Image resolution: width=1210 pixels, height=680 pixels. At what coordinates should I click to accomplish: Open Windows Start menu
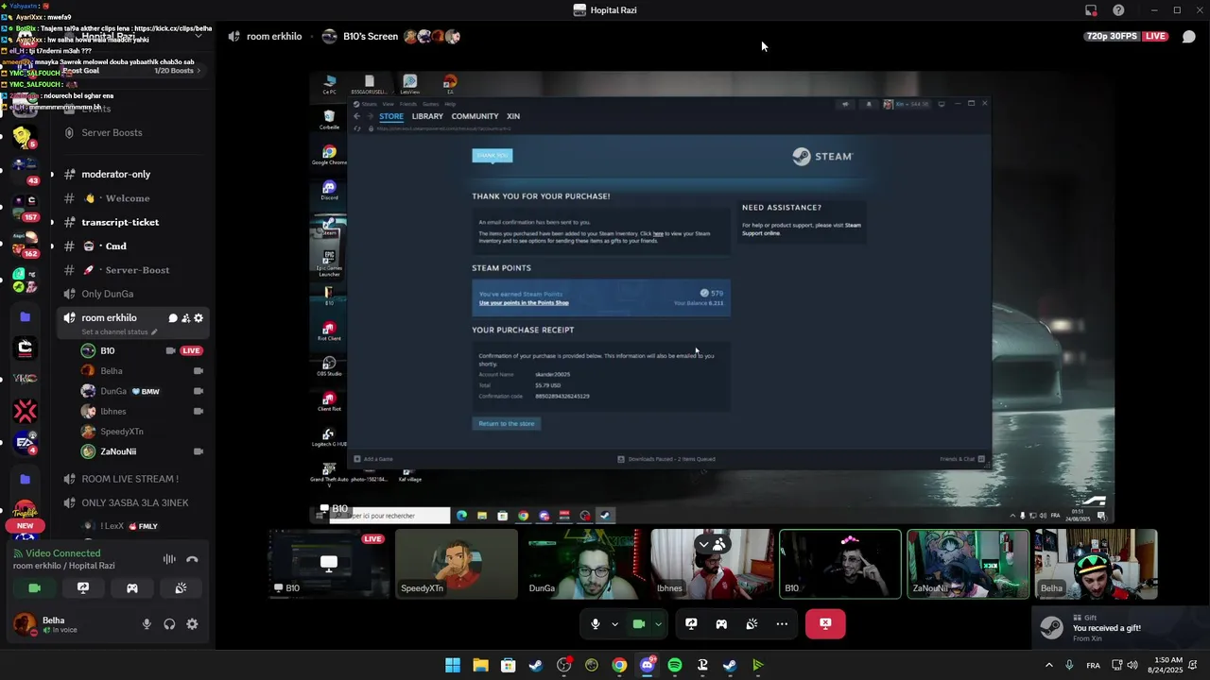(453, 666)
